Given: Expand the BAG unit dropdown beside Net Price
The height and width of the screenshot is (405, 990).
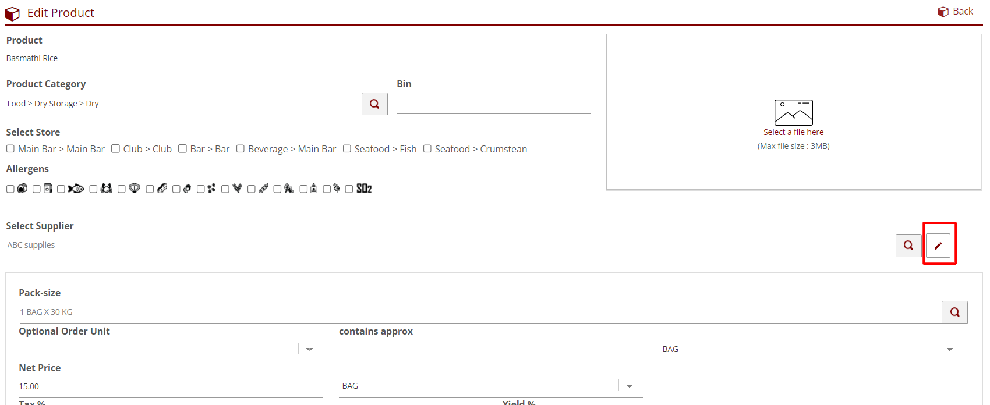Looking at the screenshot, I should 630,386.
